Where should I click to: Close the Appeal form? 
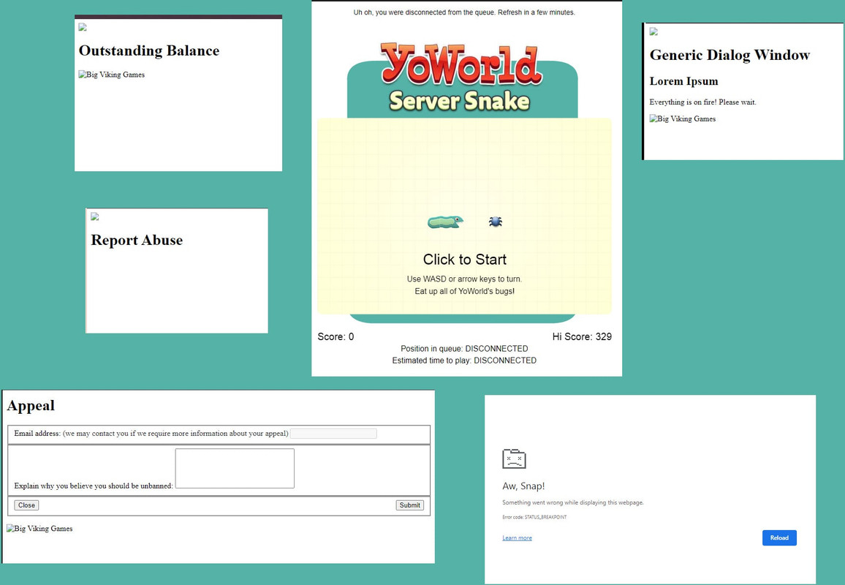[26, 505]
